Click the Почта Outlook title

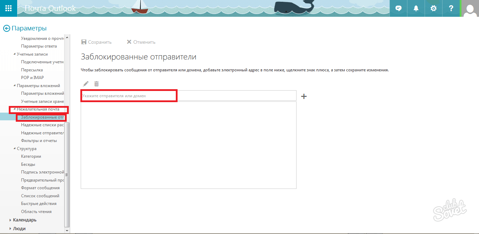tap(50, 8)
